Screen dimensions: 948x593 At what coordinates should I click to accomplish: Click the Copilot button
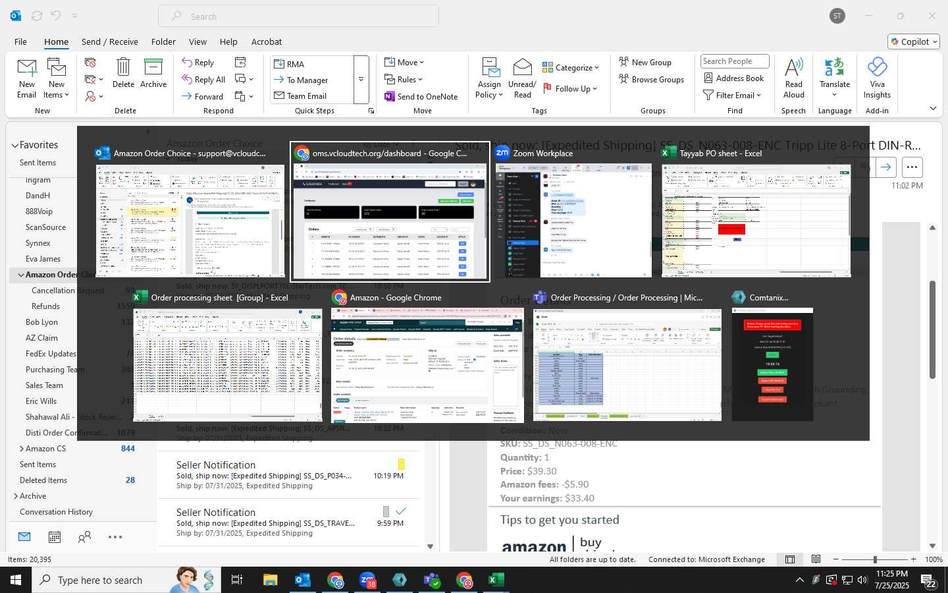(x=914, y=42)
